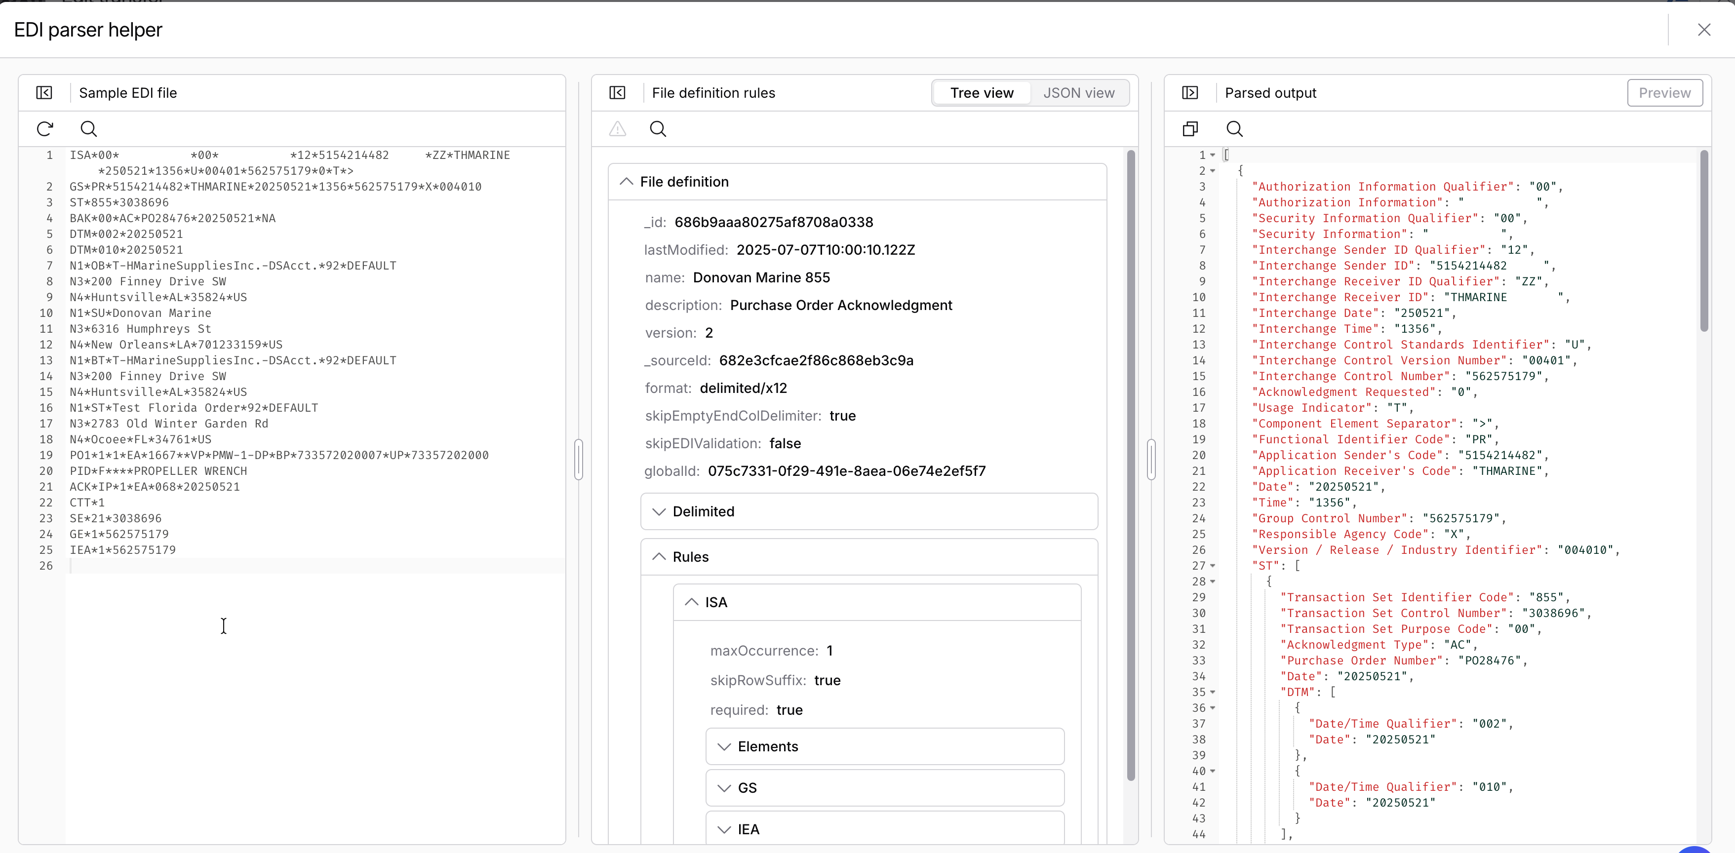Click the skipRowSuffix value true
The image size is (1735, 853).
827,681
